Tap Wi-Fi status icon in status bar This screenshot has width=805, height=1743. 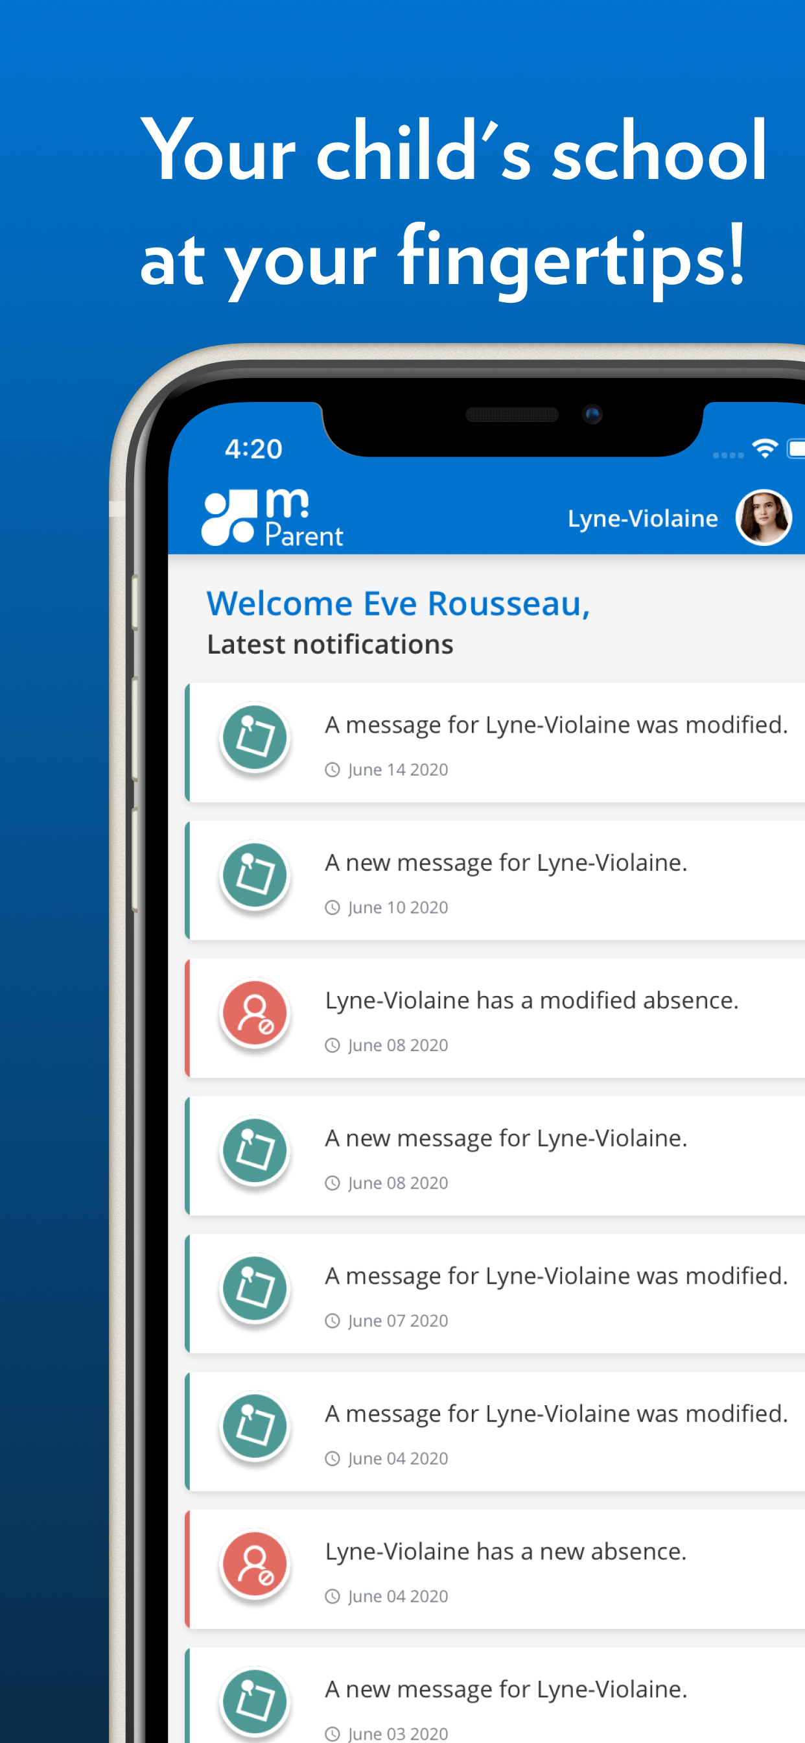click(x=765, y=449)
